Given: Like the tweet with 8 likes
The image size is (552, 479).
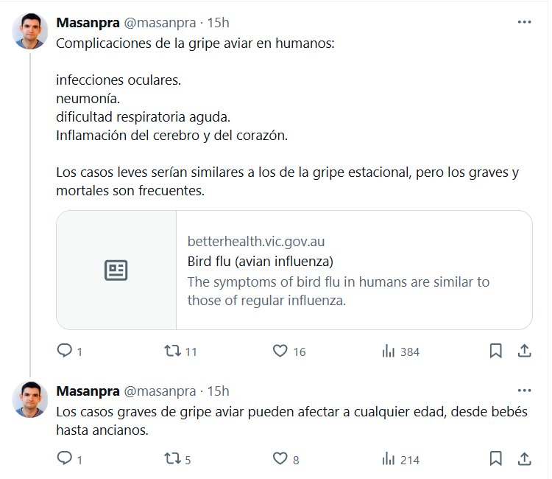Looking at the screenshot, I should pyautogui.click(x=280, y=459).
